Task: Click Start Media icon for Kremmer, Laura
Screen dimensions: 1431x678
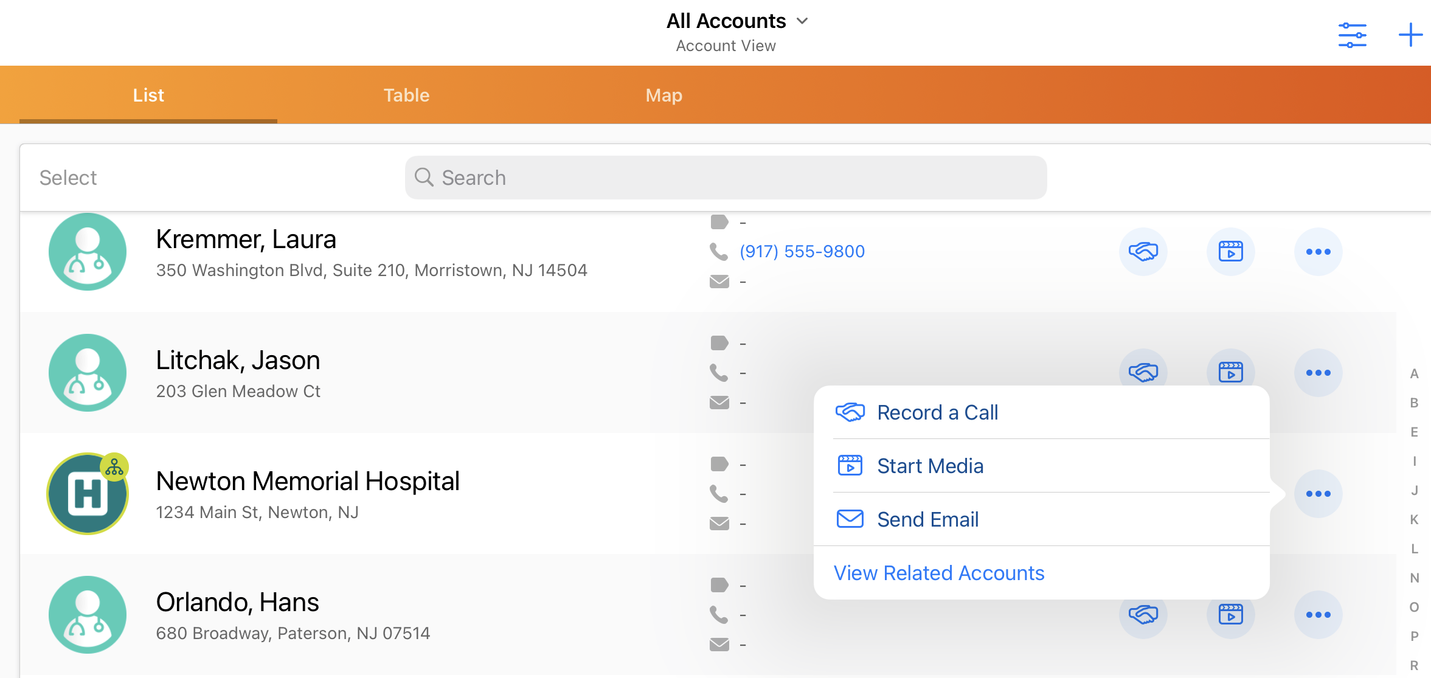Action: point(1230,252)
